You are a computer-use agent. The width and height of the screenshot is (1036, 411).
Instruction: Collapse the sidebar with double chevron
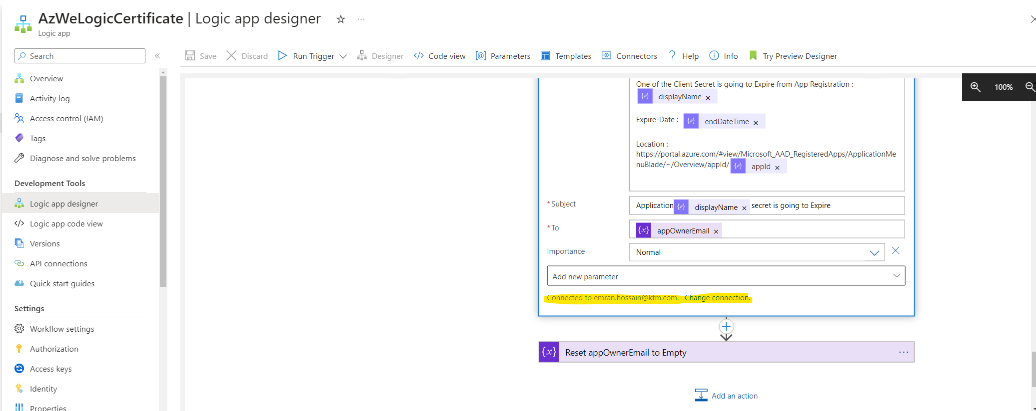(157, 56)
